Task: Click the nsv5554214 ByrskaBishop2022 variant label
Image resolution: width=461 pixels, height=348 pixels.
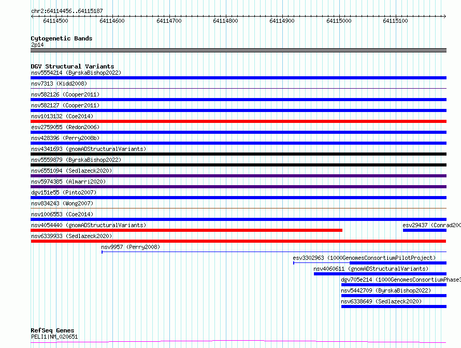Action: tap(76, 73)
